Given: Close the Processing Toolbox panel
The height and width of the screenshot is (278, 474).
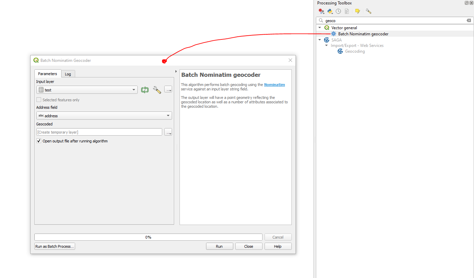Looking at the screenshot, I should click(471, 3).
